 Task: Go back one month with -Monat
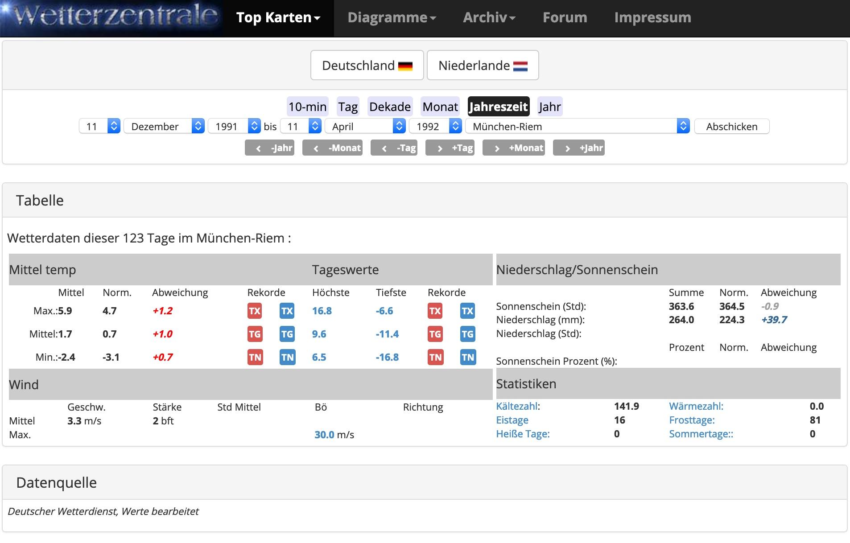pos(332,148)
